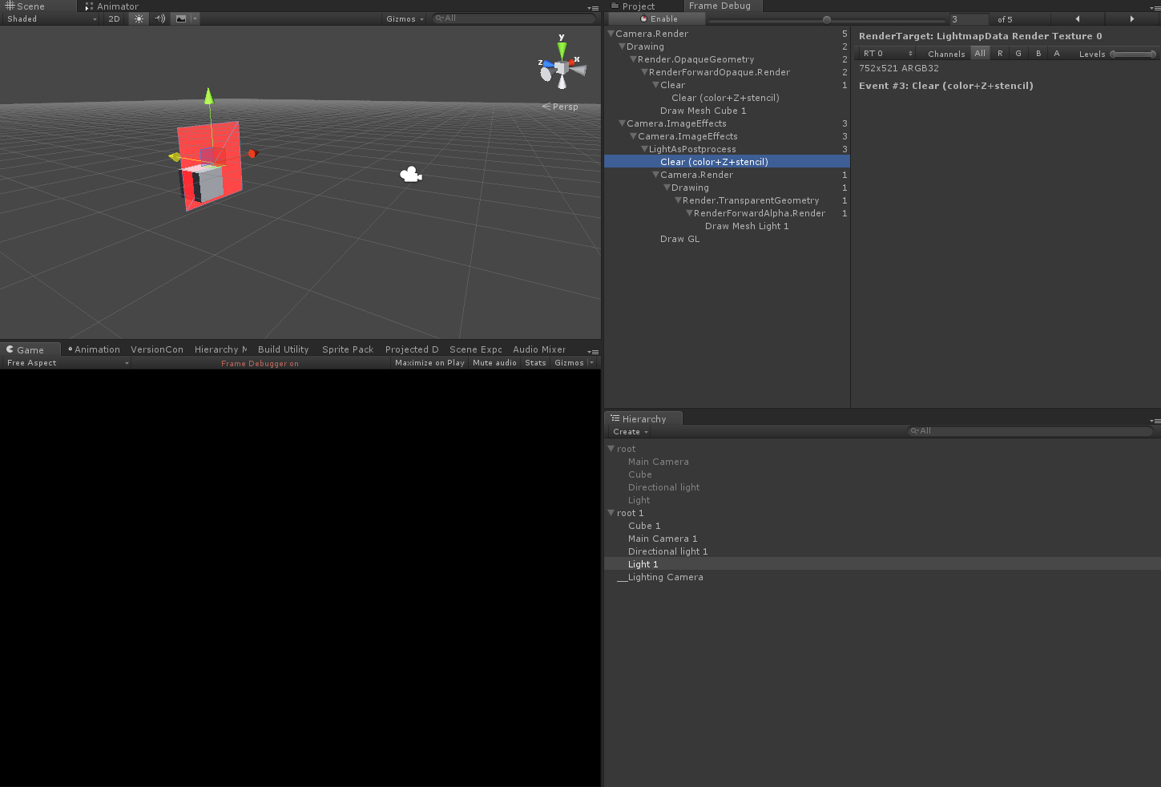1161x787 pixels.
Task: Switch to the Animator tab
Action: click(117, 6)
